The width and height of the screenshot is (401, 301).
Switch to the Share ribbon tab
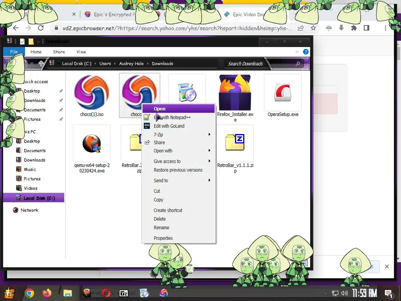(x=59, y=52)
